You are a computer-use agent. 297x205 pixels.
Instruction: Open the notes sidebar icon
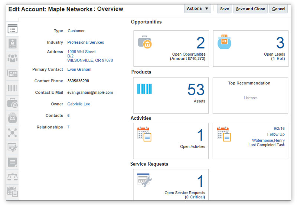(13, 162)
